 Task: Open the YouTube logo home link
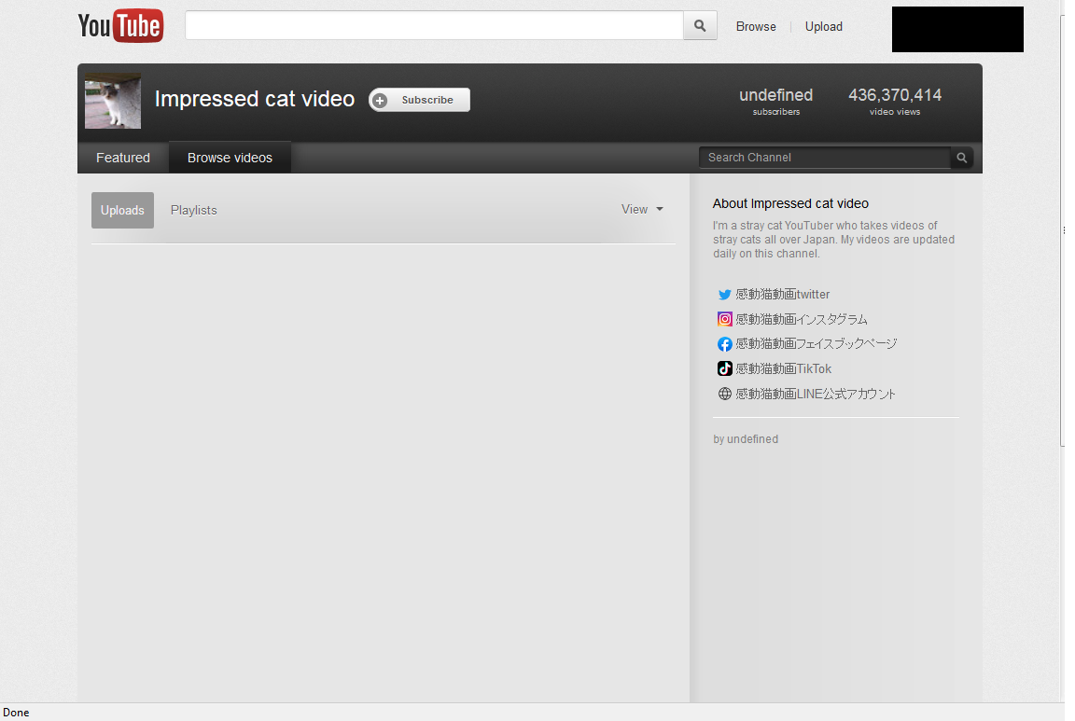pos(120,26)
